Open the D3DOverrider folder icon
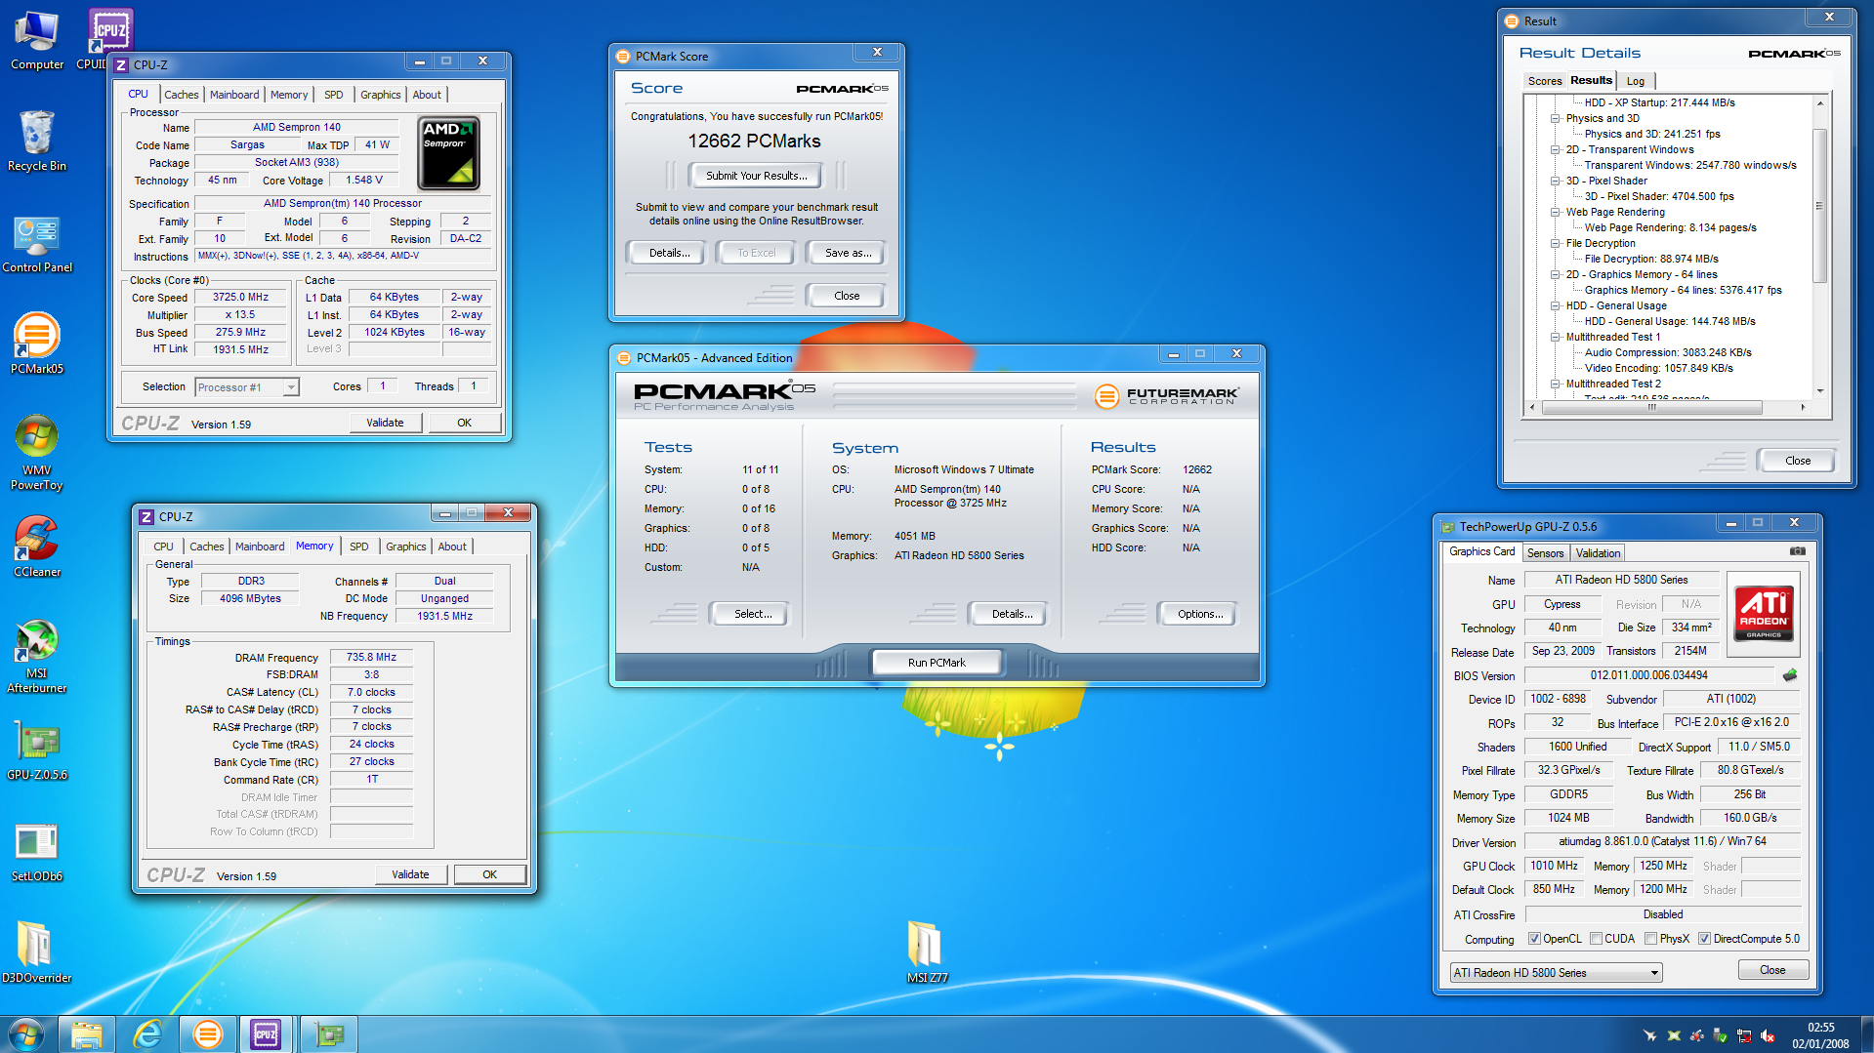 point(37,952)
